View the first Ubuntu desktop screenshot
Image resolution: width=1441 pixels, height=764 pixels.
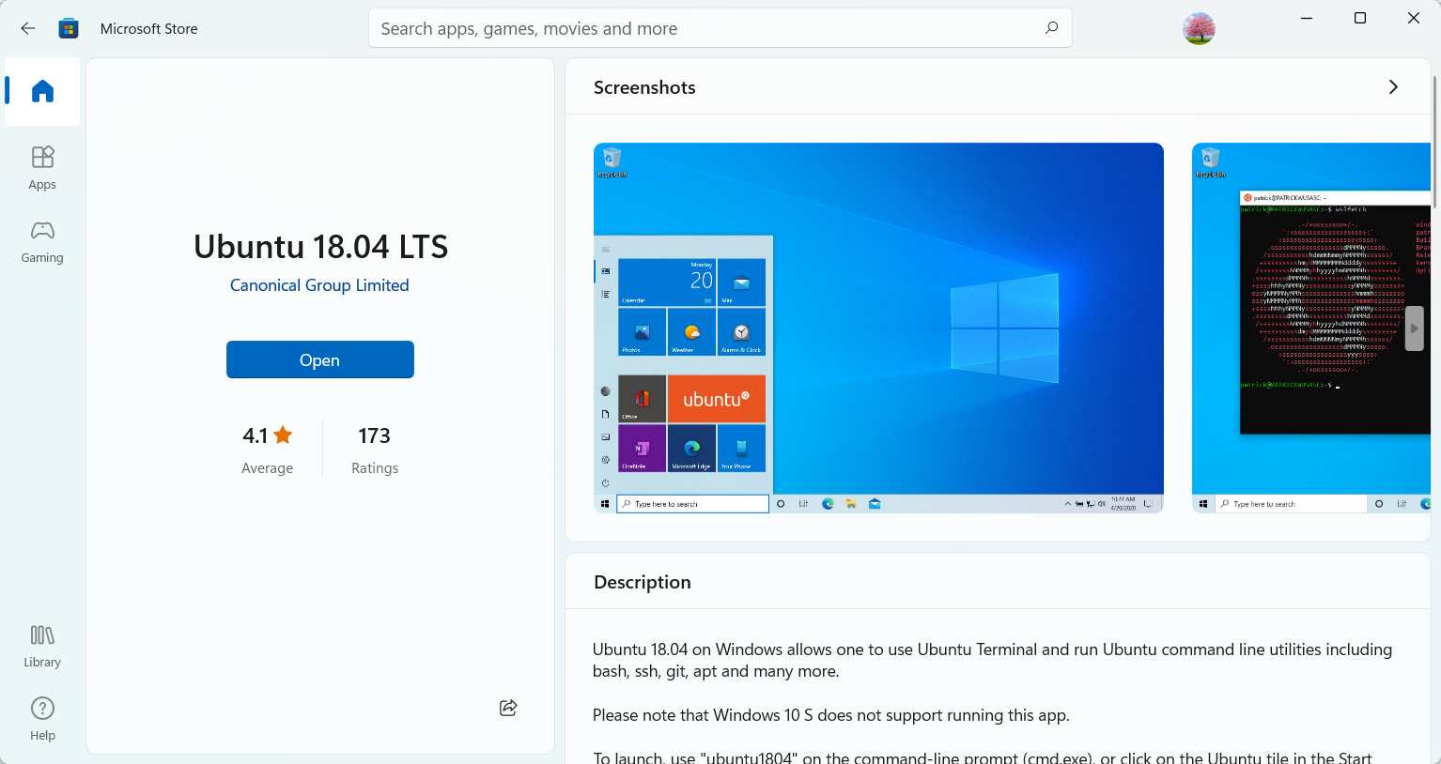tap(878, 328)
